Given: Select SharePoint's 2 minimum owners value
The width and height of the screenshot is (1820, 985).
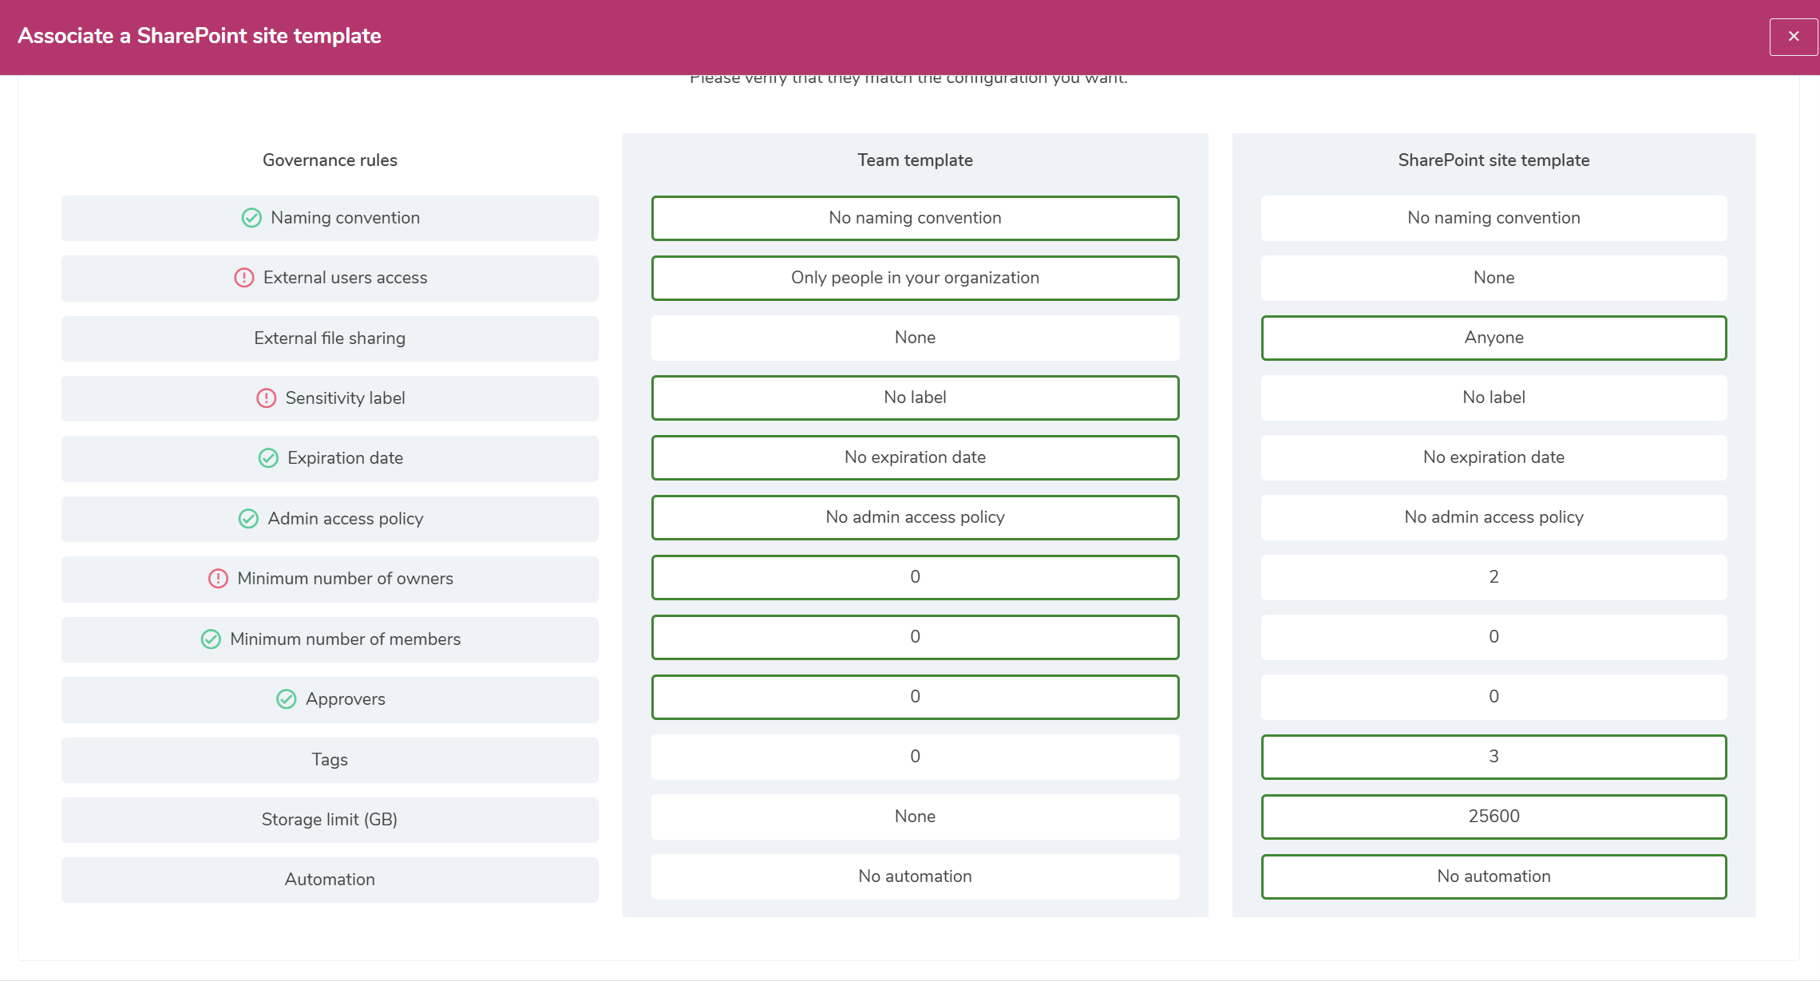Looking at the screenshot, I should 1494,577.
